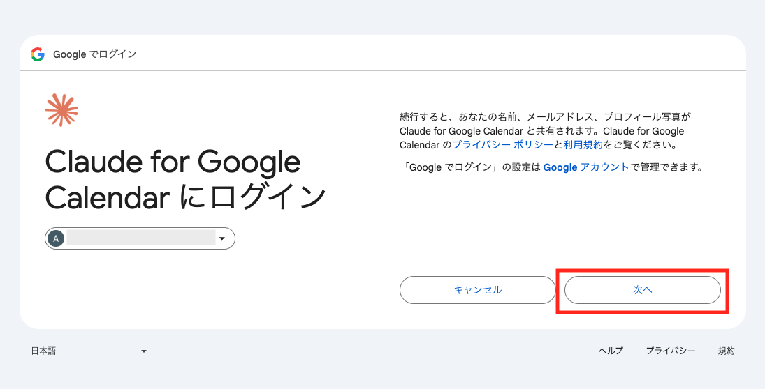The height and width of the screenshot is (389, 765).
Task: Click the "Claude for Google Calendar にログイン" heading
Action: tap(185, 179)
